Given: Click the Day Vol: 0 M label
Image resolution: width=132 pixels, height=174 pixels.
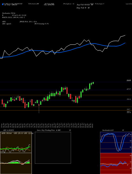Looking at the screenshot, I should click(x=83, y=8).
